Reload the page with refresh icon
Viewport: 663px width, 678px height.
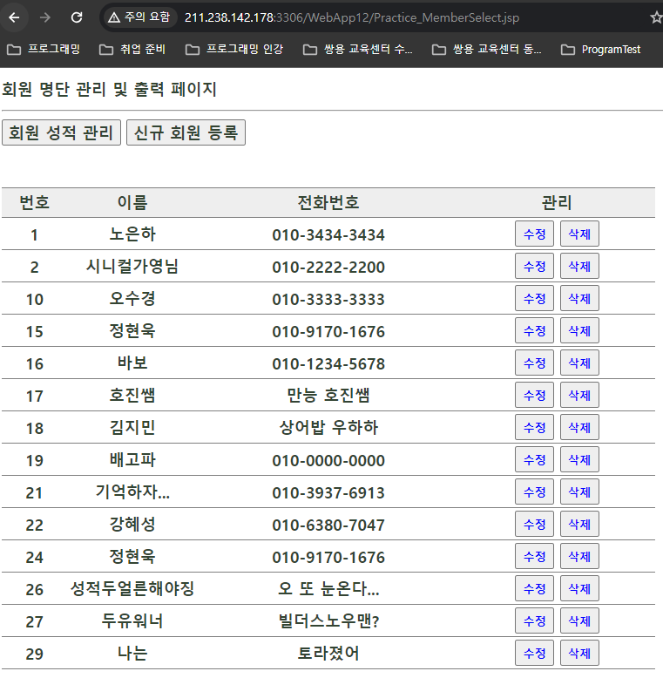[x=77, y=17]
